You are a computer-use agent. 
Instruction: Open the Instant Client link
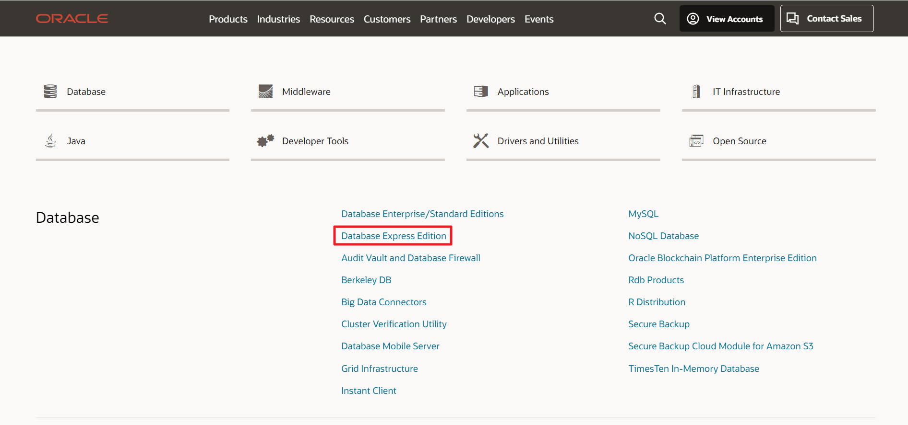pyautogui.click(x=369, y=391)
